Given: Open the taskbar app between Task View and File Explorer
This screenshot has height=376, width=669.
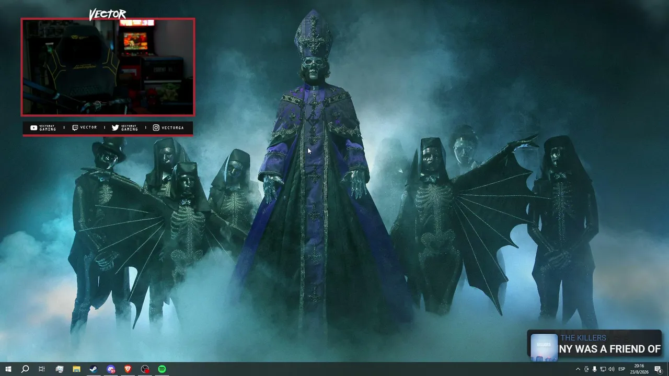Looking at the screenshot, I should (x=59, y=369).
